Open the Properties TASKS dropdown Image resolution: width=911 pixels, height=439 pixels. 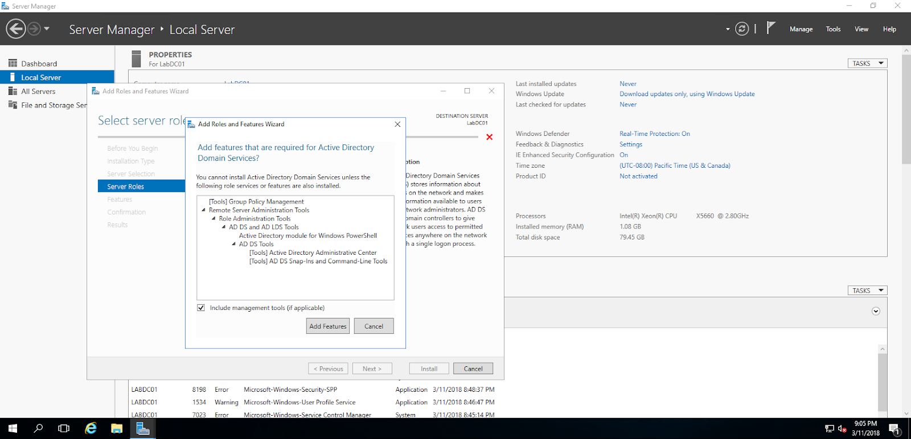click(x=867, y=63)
